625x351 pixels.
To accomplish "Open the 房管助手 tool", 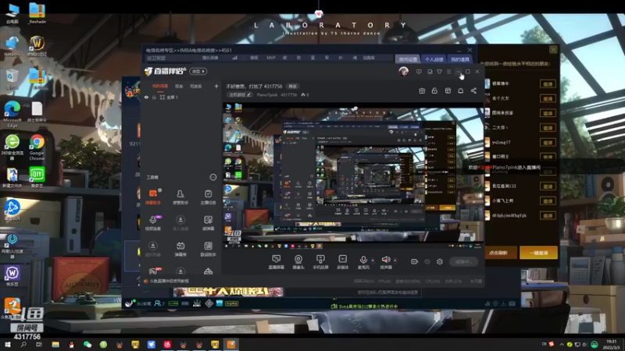I will coord(180,197).
